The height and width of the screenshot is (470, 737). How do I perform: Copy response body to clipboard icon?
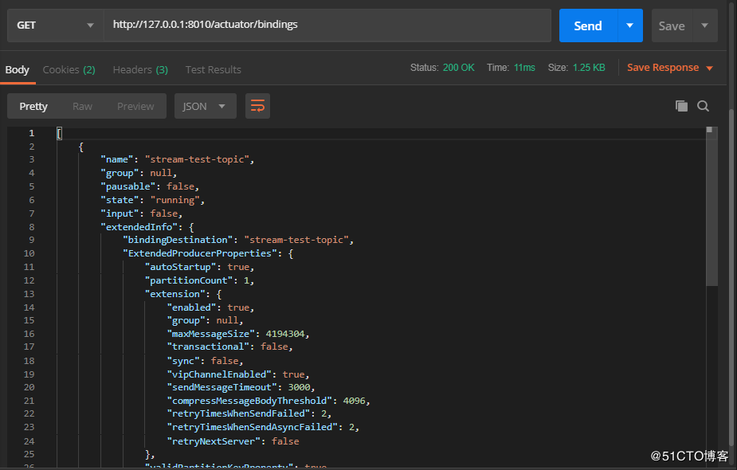(681, 106)
